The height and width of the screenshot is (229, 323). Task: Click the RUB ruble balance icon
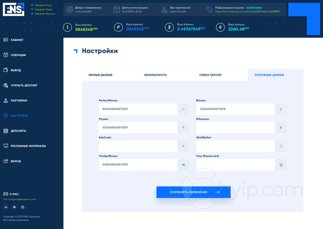118,27
